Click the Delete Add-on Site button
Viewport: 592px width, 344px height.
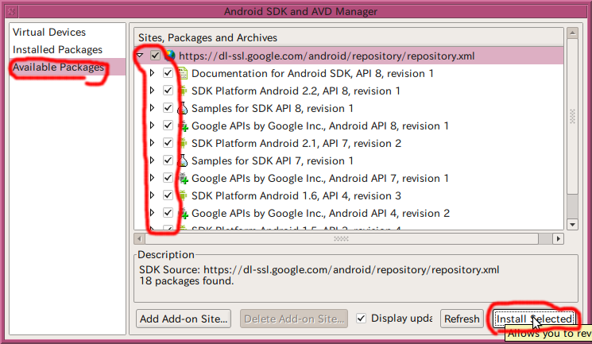pyautogui.click(x=294, y=319)
